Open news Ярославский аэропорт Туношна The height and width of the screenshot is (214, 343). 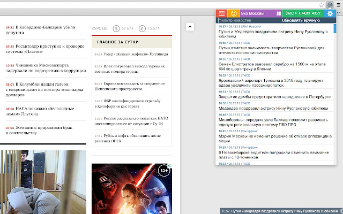click(x=271, y=83)
